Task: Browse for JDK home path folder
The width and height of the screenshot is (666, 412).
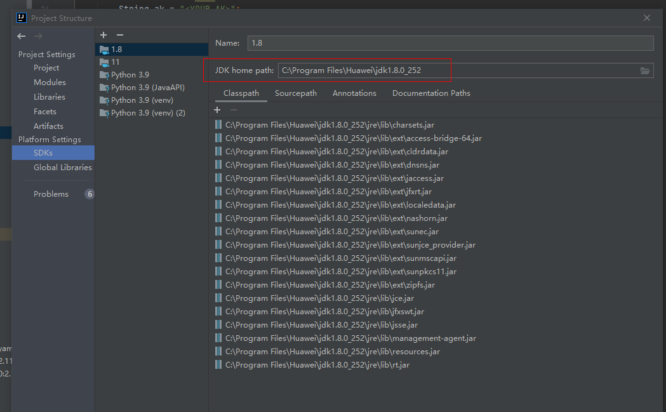Action: [x=645, y=70]
